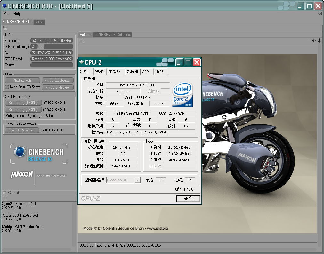The image size is (324, 254).
Task: Open the Help menu
Action: tap(17, 14)
